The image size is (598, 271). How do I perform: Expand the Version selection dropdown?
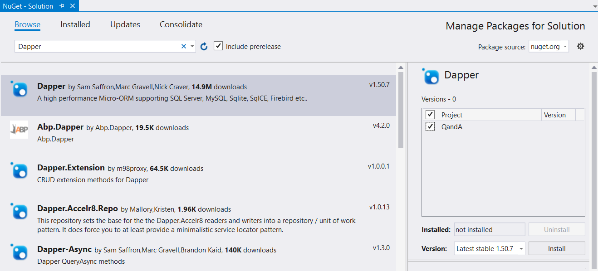[x=490, y=248]
